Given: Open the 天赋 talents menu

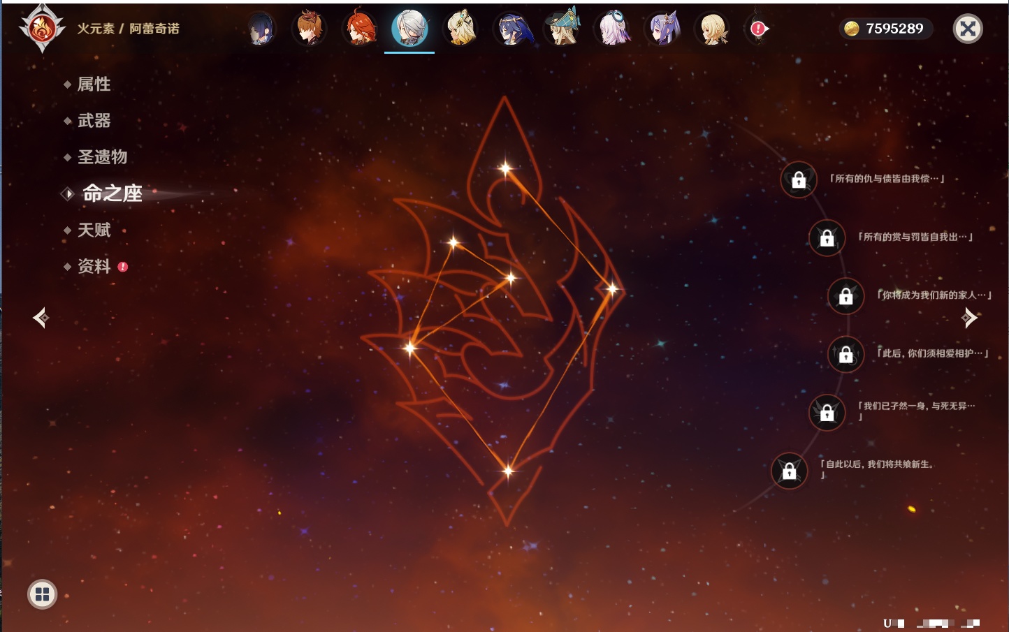Looking at the screenshot, I should pyautogui.click(x=94, y=230).
